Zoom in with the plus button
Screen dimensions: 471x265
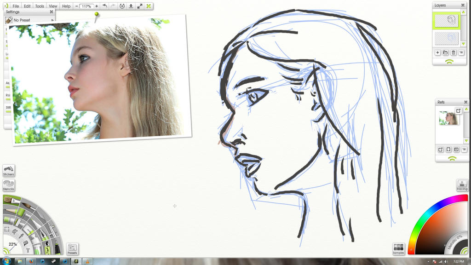tap(97, 6)
